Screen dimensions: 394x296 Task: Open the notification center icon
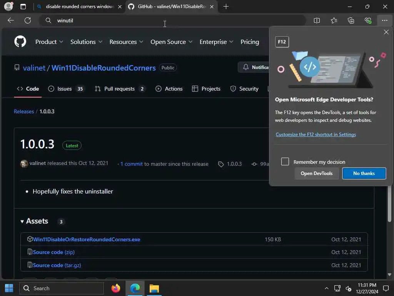386,288
